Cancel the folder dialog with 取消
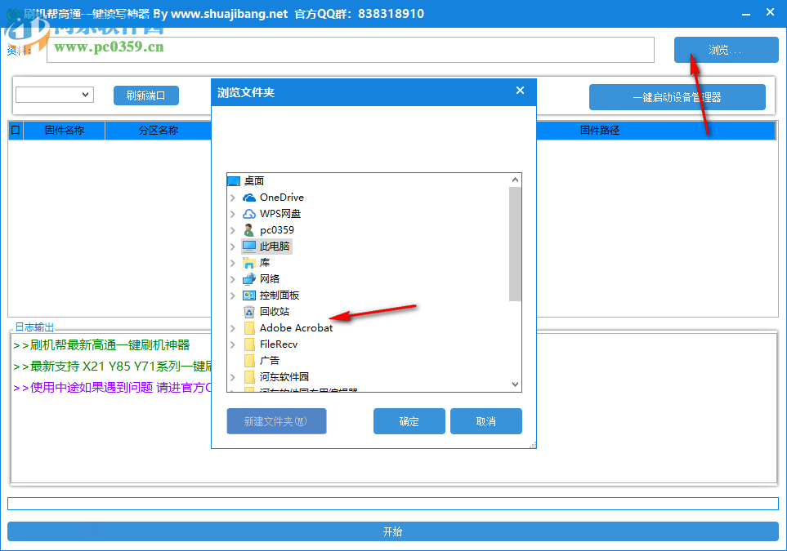 486,421
